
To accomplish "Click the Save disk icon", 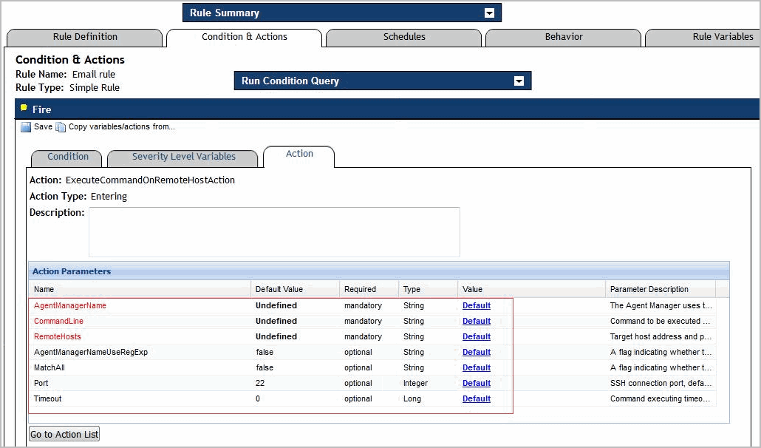I will 26,127.
